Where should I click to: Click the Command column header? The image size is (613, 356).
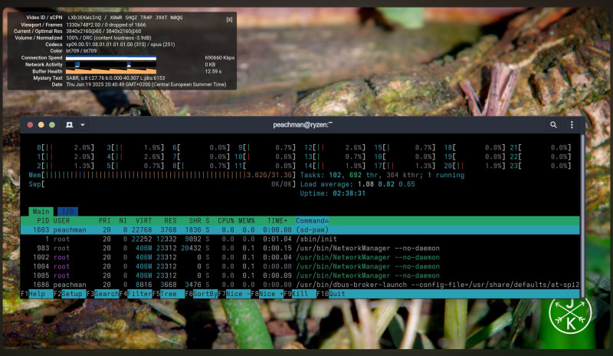point(312,221)
